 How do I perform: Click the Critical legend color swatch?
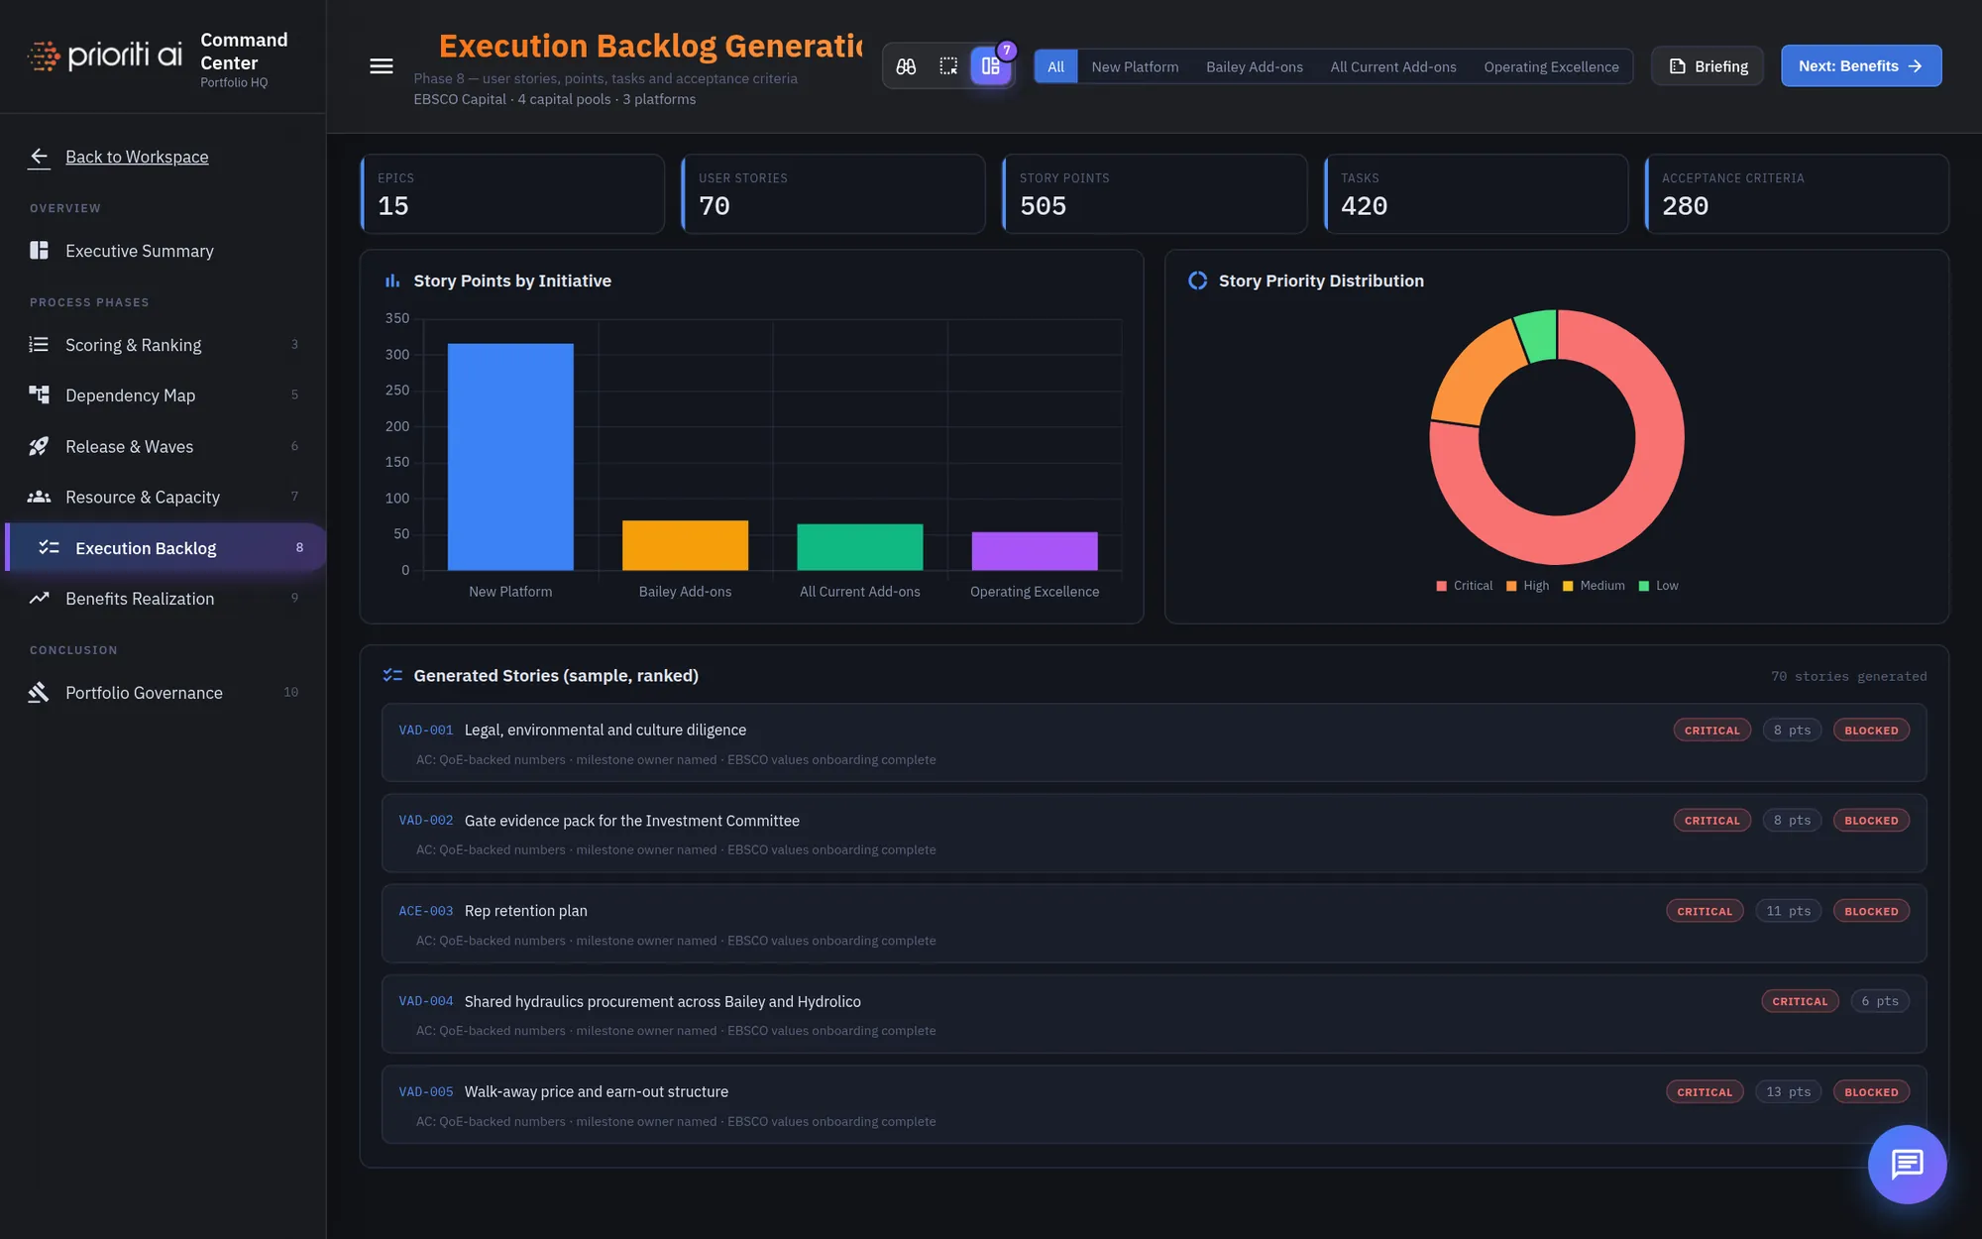tap(1442, 586)
